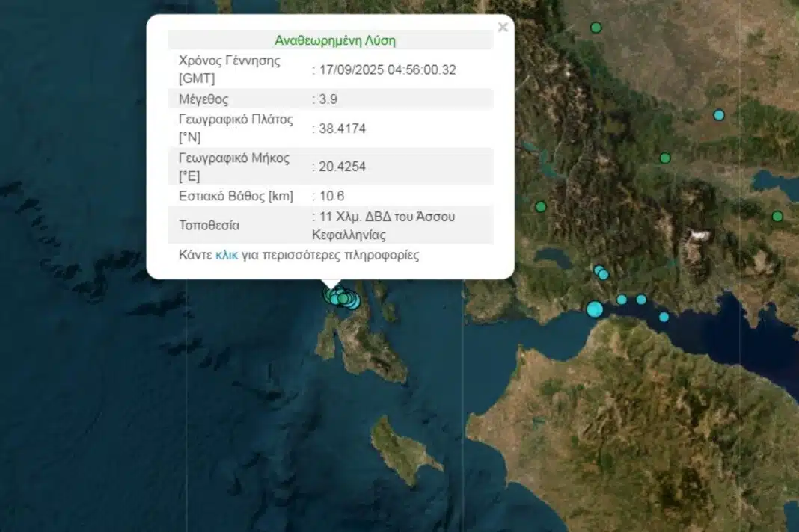Image resolution: width=799 pixels, height=532 pixels.
Task: Click the overlapping pair of cyan markers
Action: 601,273
